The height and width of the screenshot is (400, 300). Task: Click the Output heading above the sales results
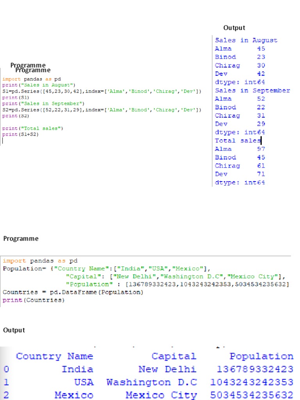[x=234, y=28]
